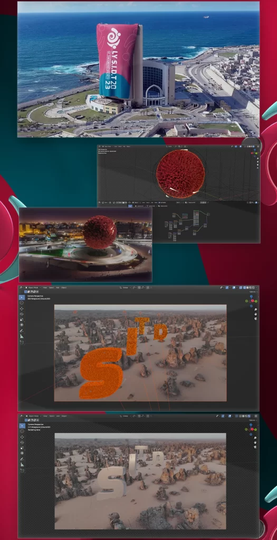The height and width of the screenshot is (540, 277).
Task: Open Object menu in white-text viewport header
Action: coord(64,416)
